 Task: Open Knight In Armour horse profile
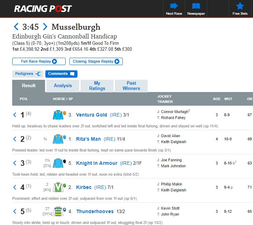97,163
